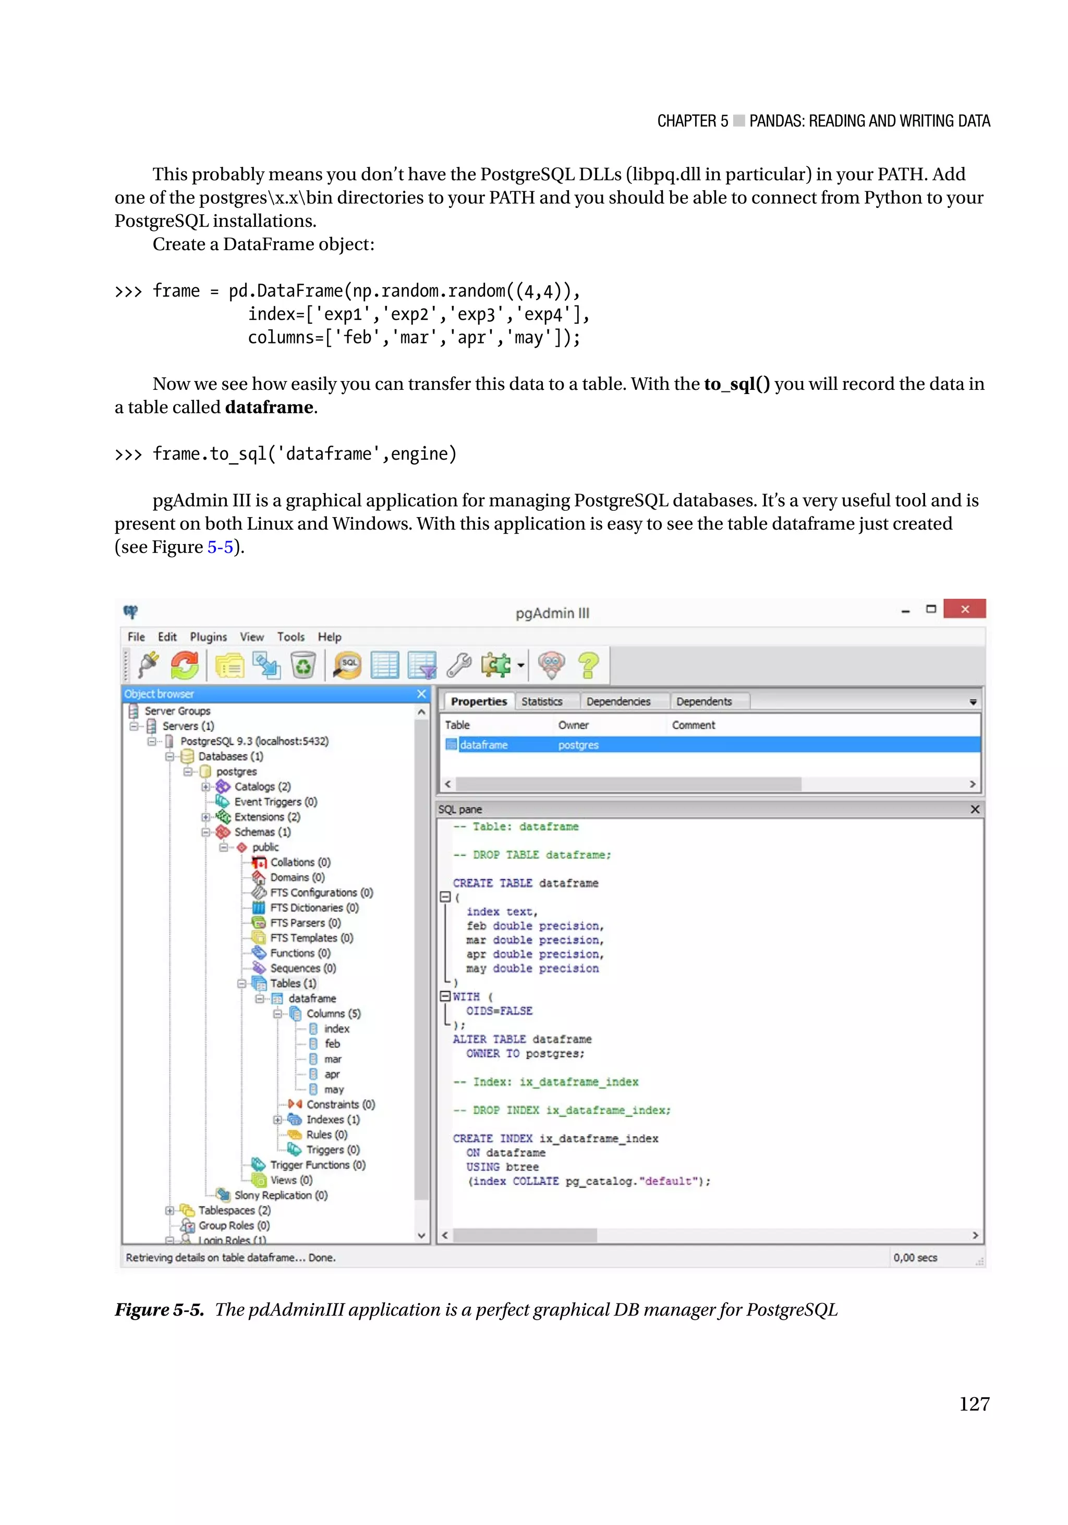Select Constraints (0) tree item
The height and width of the screenshot is (1525, 1068).
(x=341, y=1104)
